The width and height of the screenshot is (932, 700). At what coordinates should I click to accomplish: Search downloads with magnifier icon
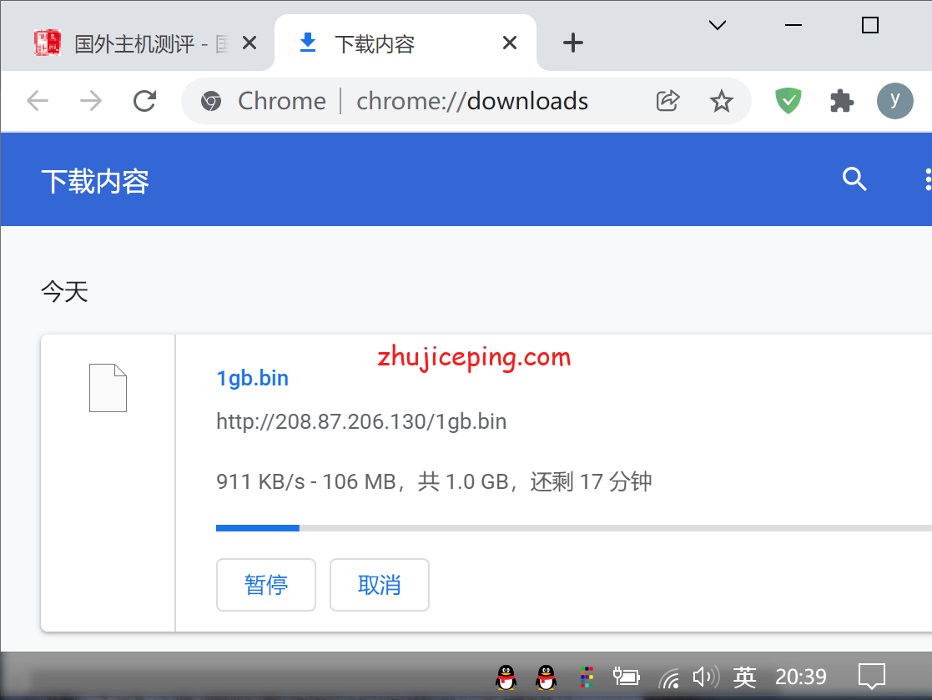(854, 179)
